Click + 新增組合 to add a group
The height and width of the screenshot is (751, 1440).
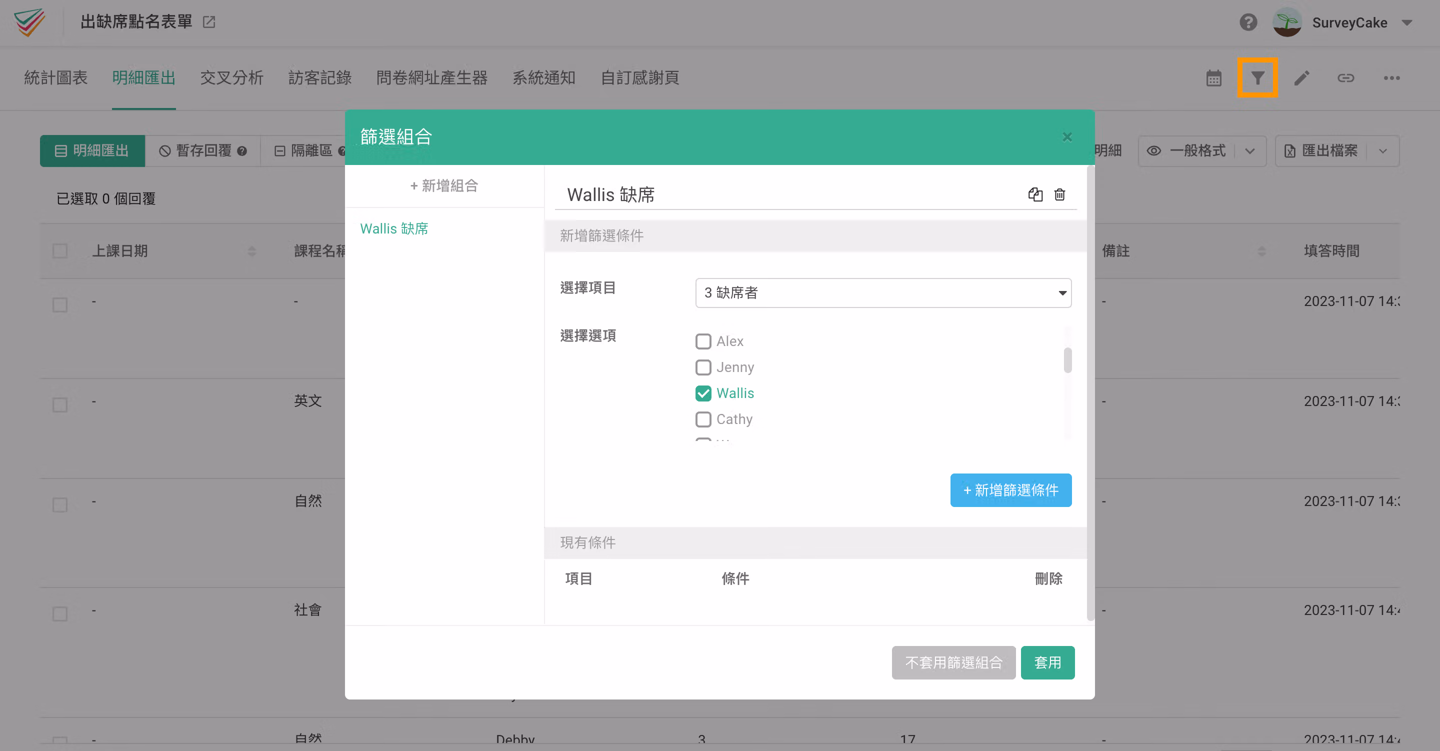pyautogui.click(x=444, y=185)
